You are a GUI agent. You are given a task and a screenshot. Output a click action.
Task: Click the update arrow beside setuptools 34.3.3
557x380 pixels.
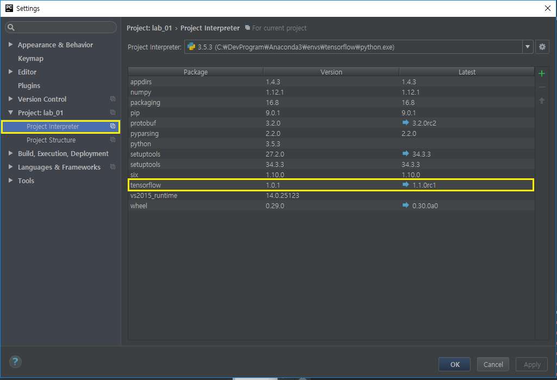pyautogui.click(x=405, y=153)
